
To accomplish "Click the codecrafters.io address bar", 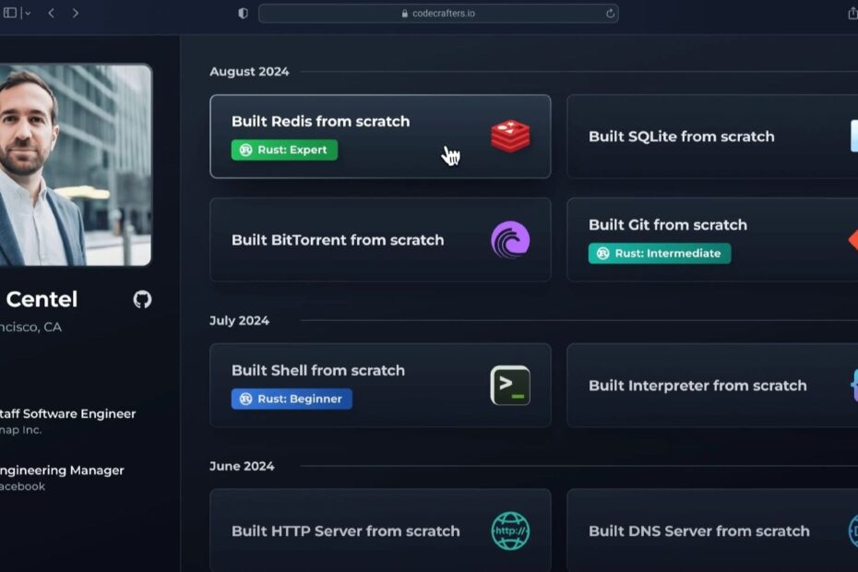I will point(438,13).
